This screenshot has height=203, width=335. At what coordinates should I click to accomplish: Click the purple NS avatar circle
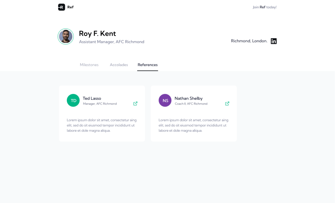pos(165,100)
